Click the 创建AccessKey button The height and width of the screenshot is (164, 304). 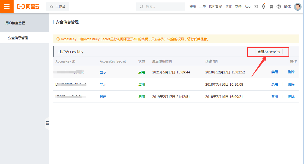point(269,52)
